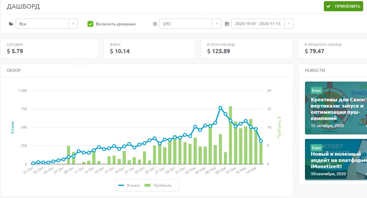Expand the Все campaign dropdown
This screenshot has width=367, height=198.
47,24
